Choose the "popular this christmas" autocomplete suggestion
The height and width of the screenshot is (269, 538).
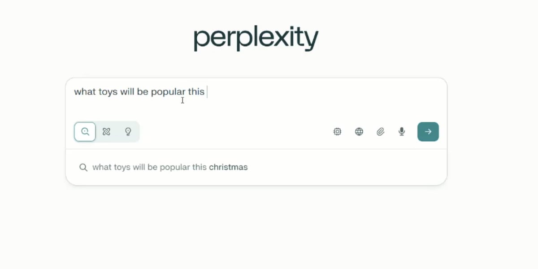point(170,167)
